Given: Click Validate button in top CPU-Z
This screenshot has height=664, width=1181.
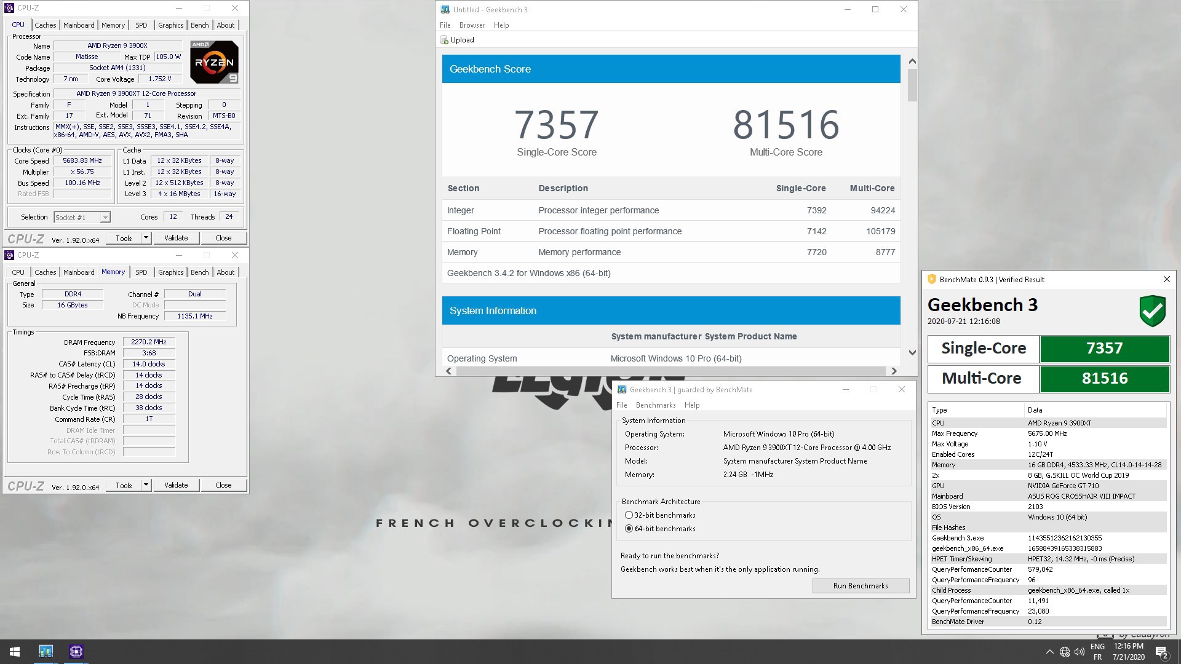Looking at the screenshot, I should pyautogui.click(x=176, y=238).
